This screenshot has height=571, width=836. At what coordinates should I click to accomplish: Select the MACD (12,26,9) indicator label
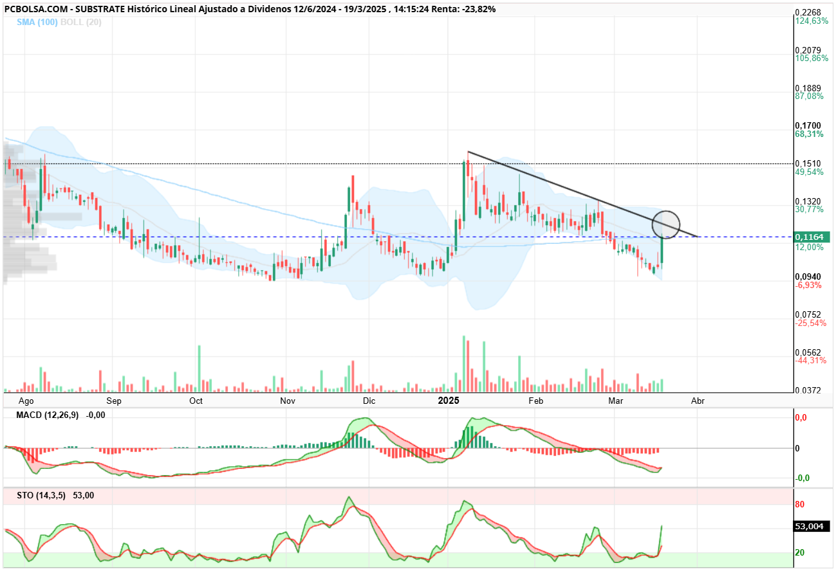click(x=48, y=415)
